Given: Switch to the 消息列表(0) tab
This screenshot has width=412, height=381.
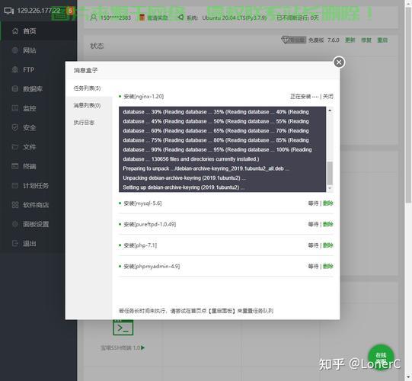Looking at the screenshot, I should (88, 105).
